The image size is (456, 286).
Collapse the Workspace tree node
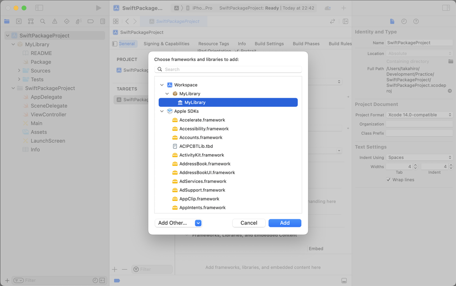point(161,85)
